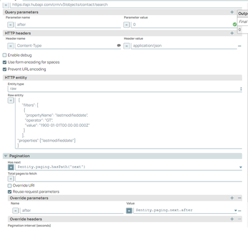This screenshot has width=248, height=233.
Task: Add a new Query parameters row
Action: coord(232,12)
